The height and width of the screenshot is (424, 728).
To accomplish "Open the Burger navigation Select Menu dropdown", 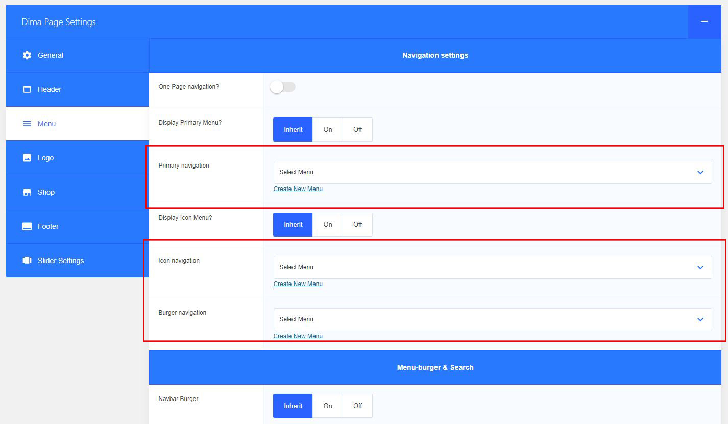I will 493,320.
